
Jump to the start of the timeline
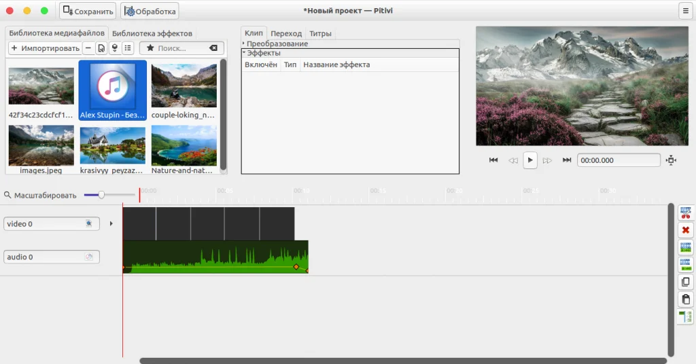pos(493,160)
